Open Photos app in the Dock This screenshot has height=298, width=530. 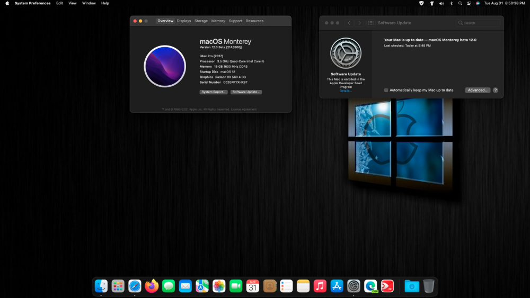click(x=219, y=286)
